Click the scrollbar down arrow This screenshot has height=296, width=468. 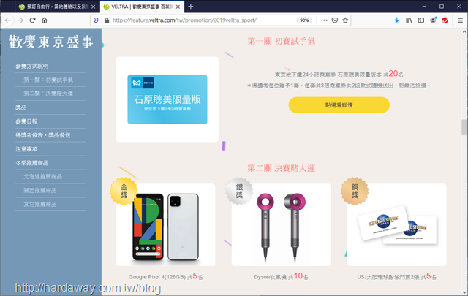coord(464,292)
